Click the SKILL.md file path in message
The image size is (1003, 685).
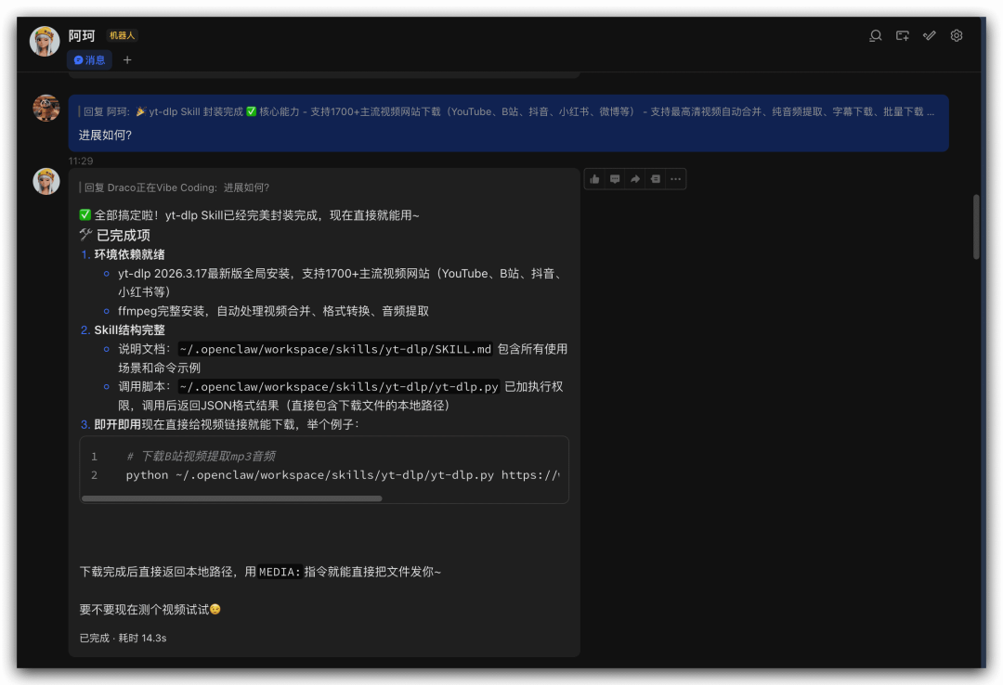(335, 349)
